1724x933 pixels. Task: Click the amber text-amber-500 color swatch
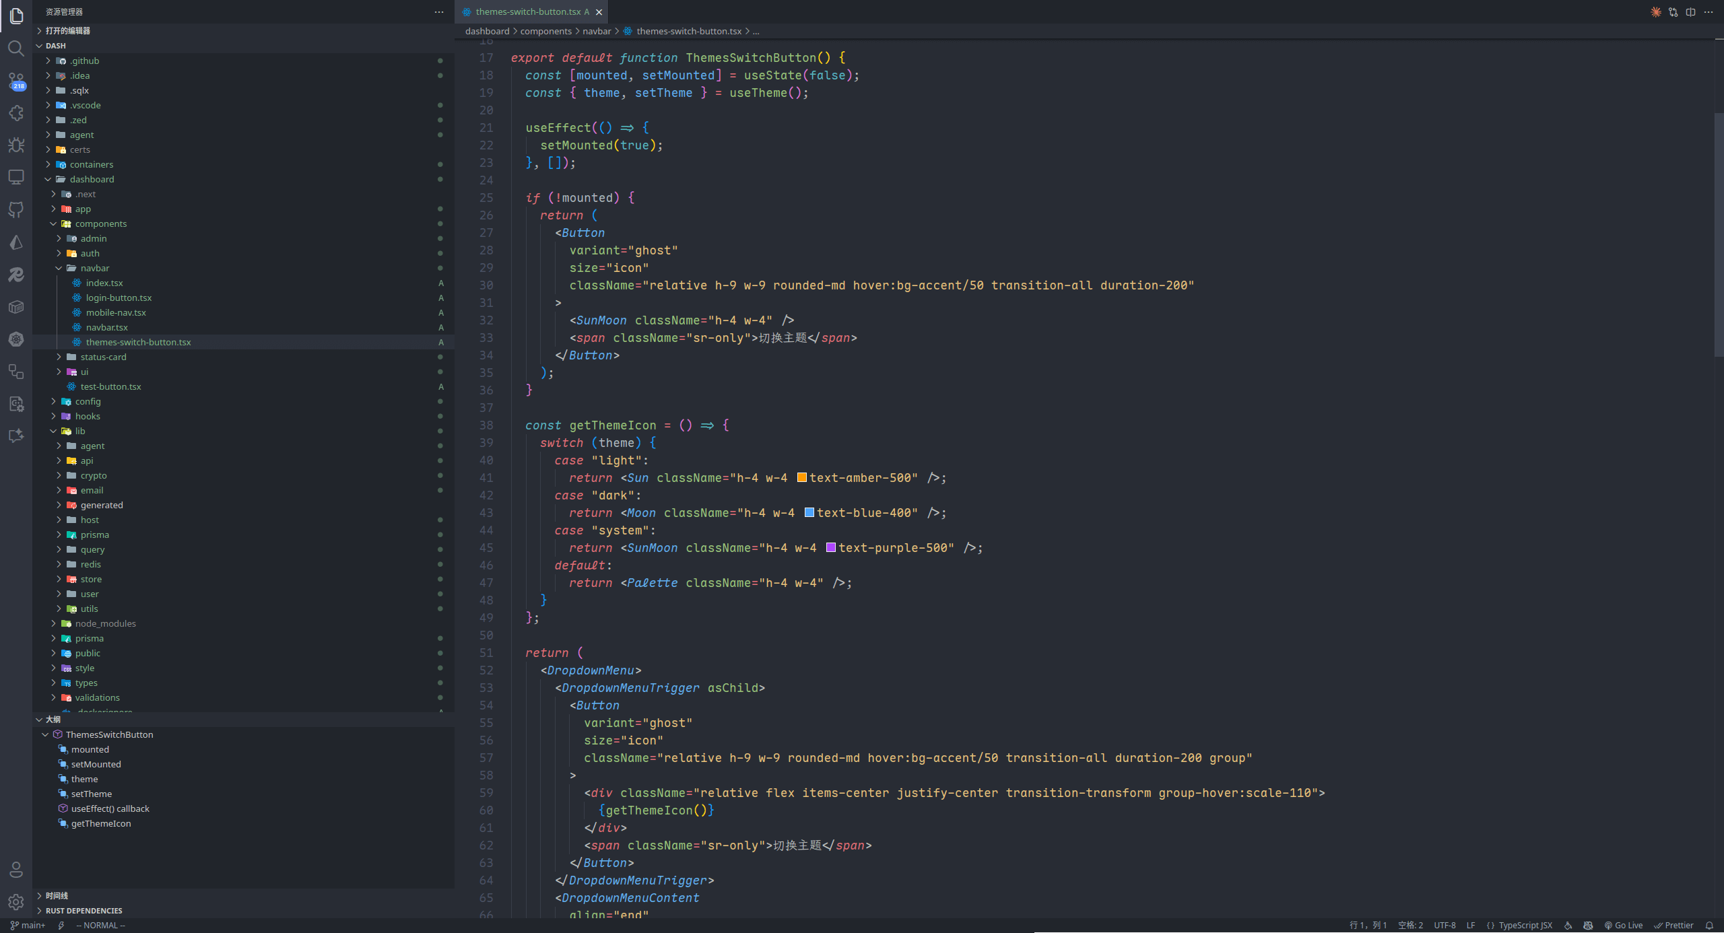[801, 477]
